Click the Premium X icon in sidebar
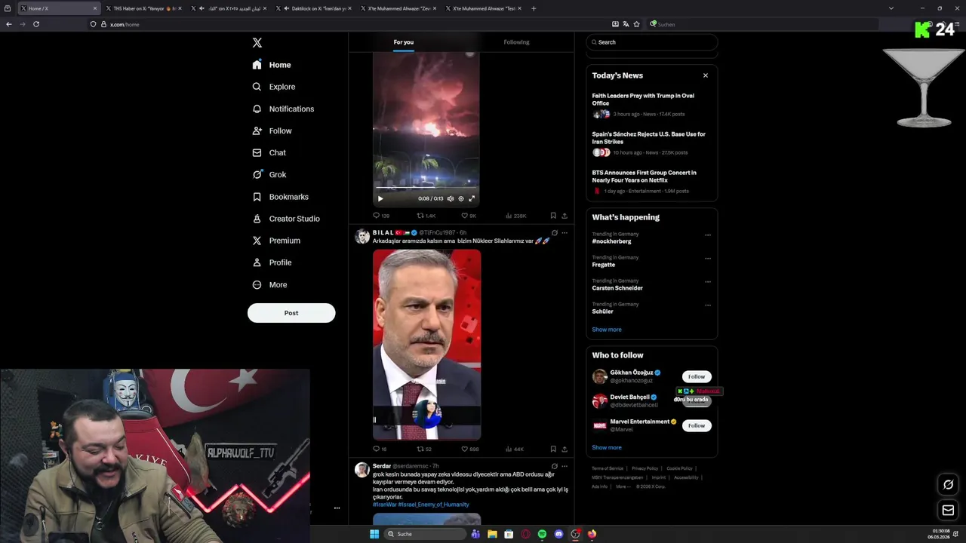This screenshot has height=543, width=966. 257,241
